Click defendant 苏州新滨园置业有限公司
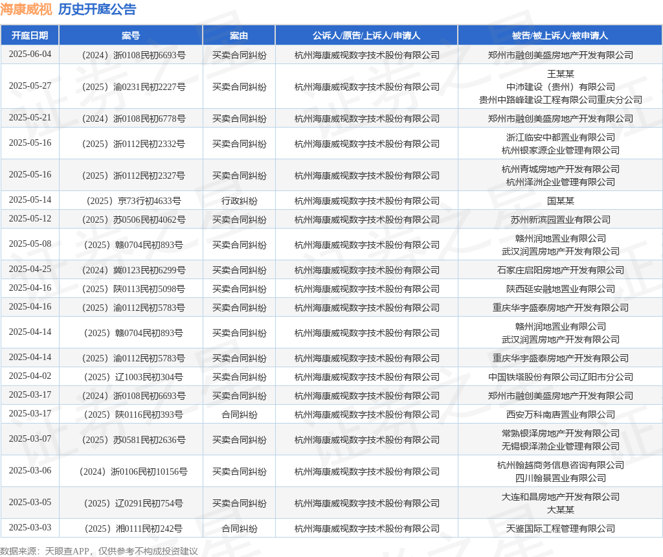Viewport: 663px width, 557px height. click(x=560, y=220)
